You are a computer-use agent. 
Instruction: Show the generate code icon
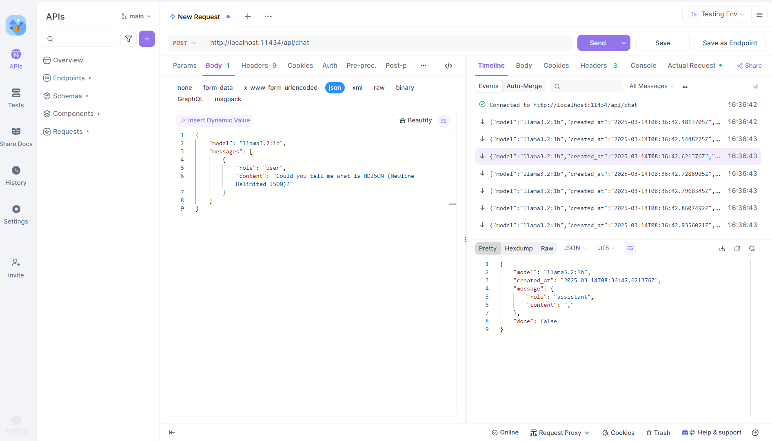tap(448, 66)
